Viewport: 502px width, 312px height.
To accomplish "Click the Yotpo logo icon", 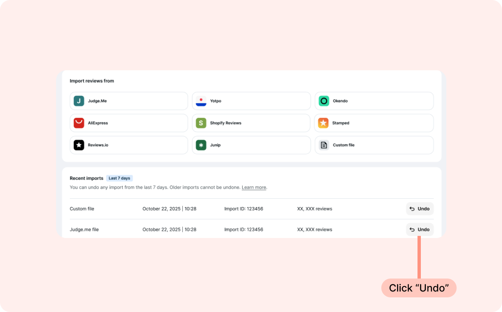I will [x=201, y=101].
